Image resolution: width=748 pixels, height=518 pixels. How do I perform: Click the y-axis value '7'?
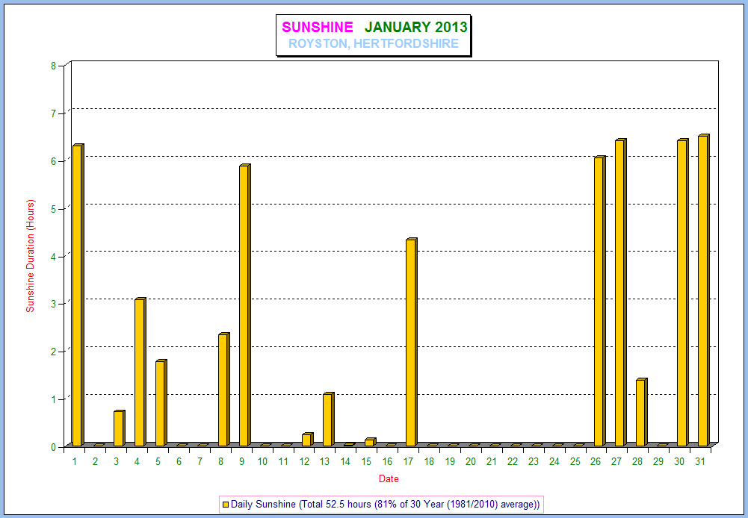[54, 113]
